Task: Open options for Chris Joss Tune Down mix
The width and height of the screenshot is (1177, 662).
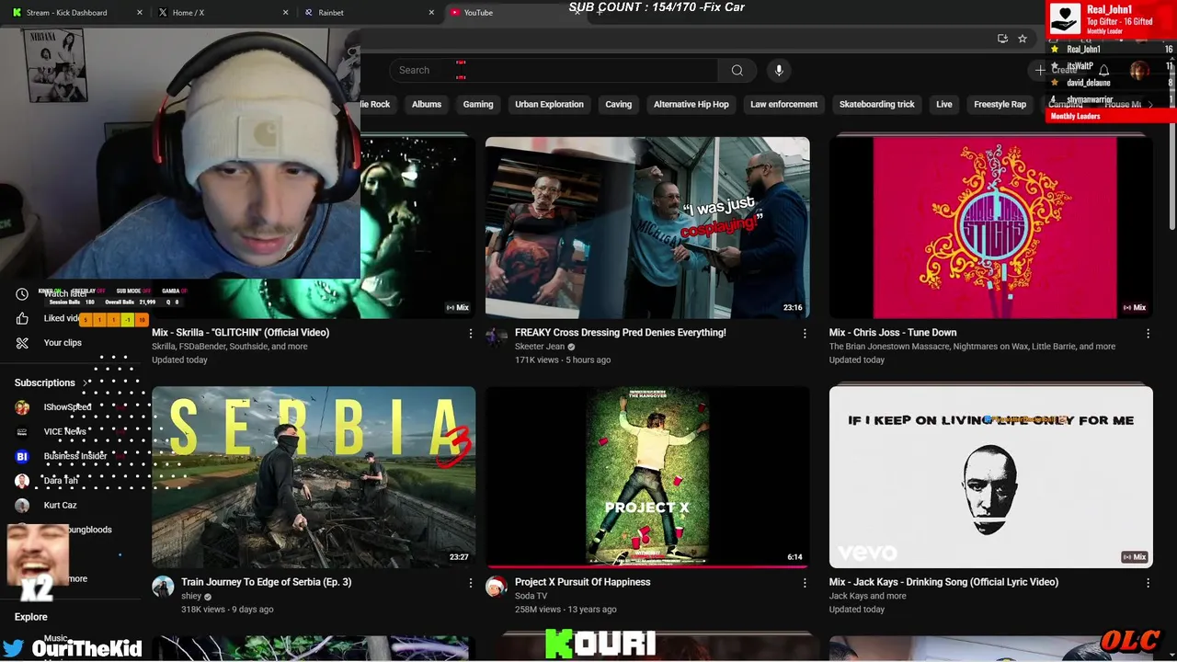Action: click(x=1148, y=334)
